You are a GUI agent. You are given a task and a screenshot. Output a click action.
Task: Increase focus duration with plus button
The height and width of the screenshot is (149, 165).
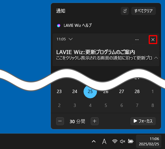[x=95, y=121]
